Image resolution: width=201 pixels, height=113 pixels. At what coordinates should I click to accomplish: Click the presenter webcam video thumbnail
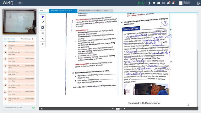click(x=19, y=22)
